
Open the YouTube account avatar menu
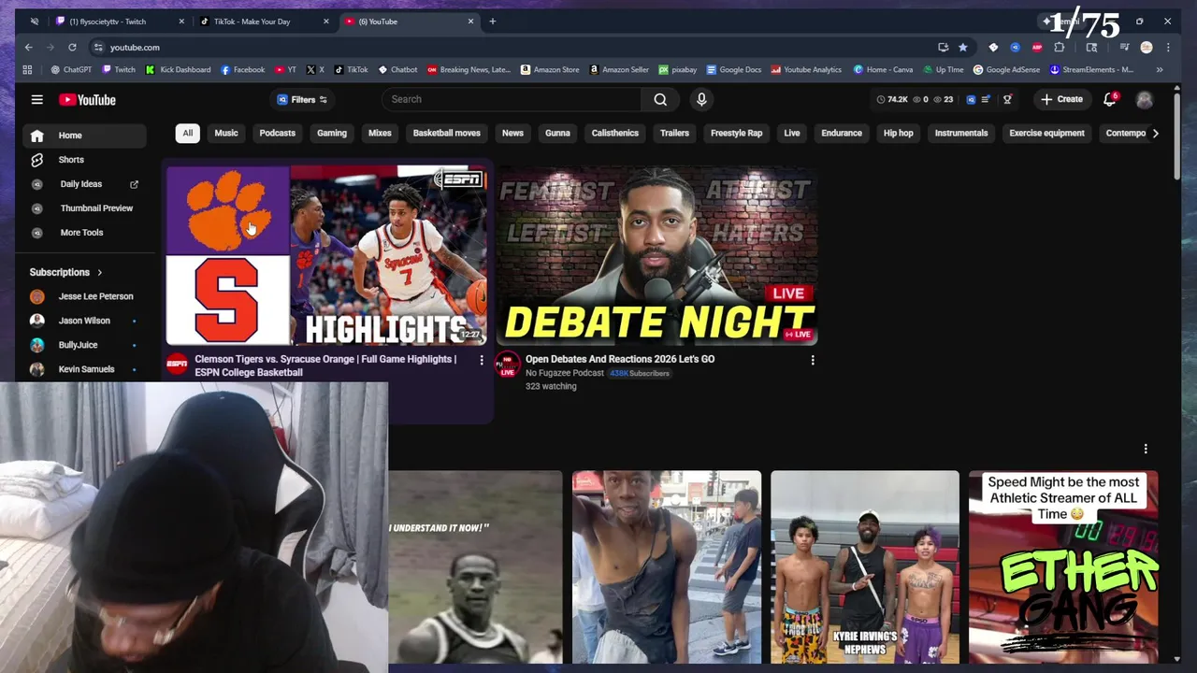pos(1145,99)
